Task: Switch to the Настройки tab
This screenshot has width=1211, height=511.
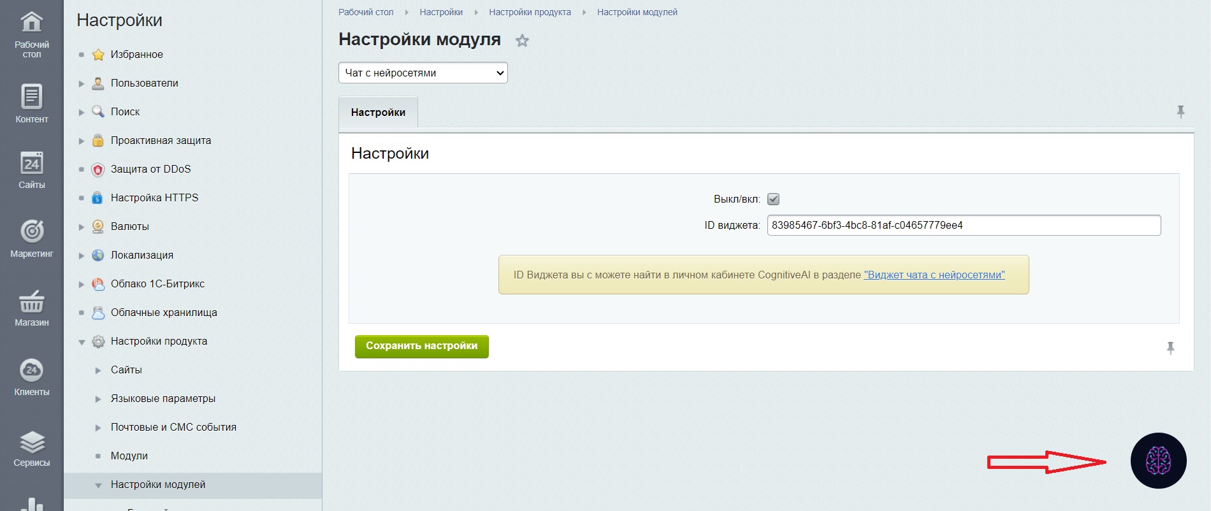Action: coord(378,112)
